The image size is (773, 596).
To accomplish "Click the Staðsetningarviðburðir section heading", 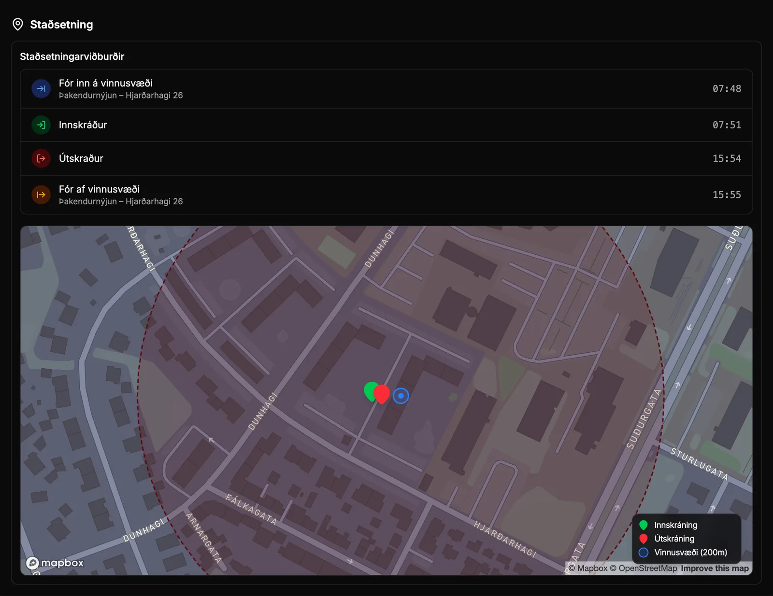I will click(72, 56).
